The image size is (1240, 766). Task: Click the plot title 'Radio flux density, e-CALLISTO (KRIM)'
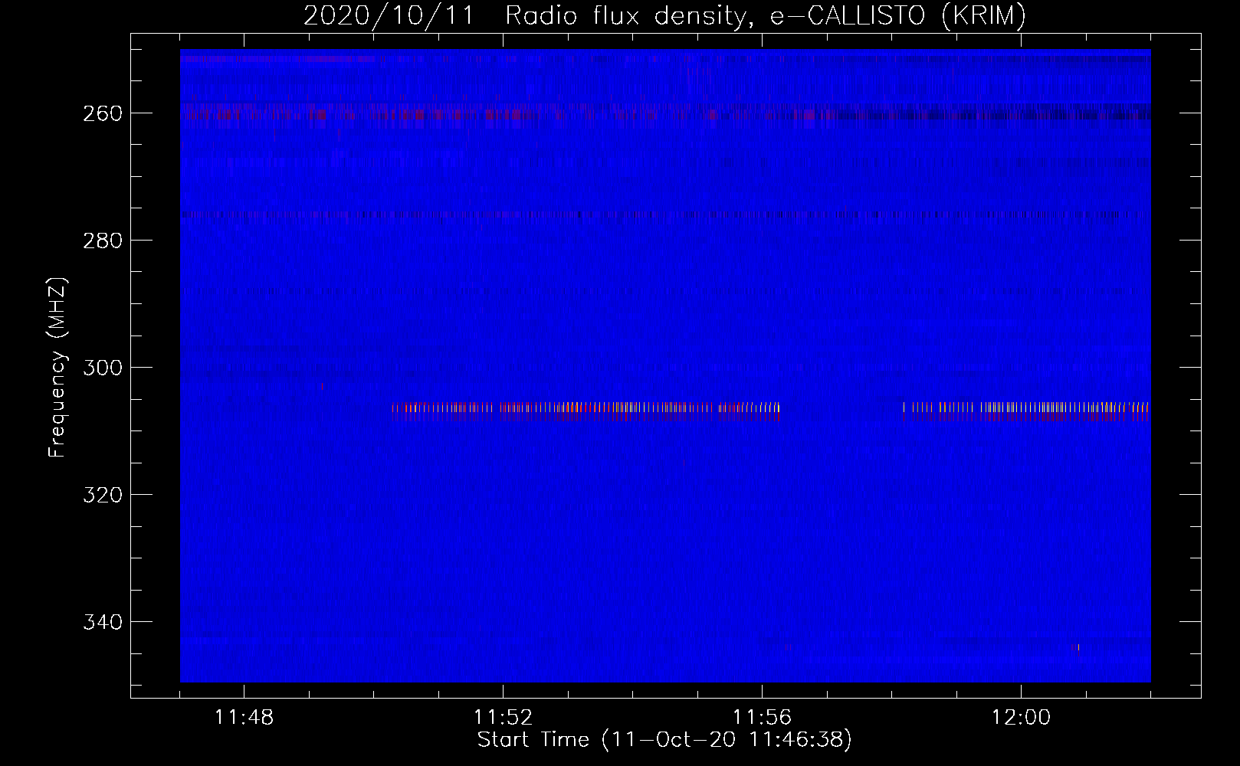pos(766,15)
